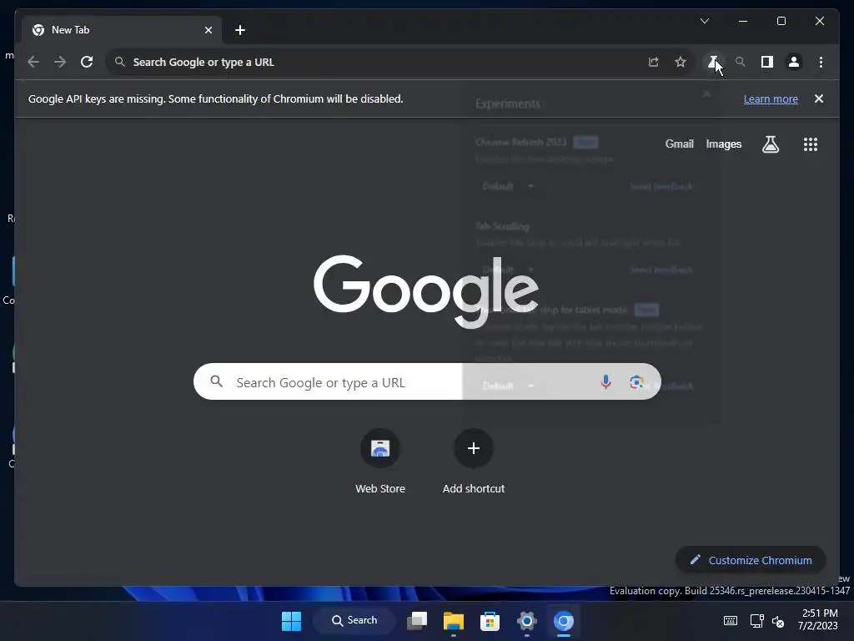Open Gmail link
Image resolution: width=854 pixels, height=641 pixels.
click(x=679, y=144)
